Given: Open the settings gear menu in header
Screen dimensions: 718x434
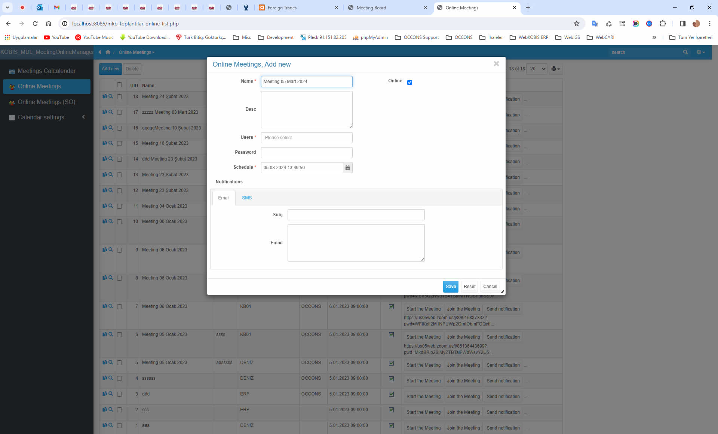Looking at the screenshot, I should pyautogui.click(x=700, y=52).
